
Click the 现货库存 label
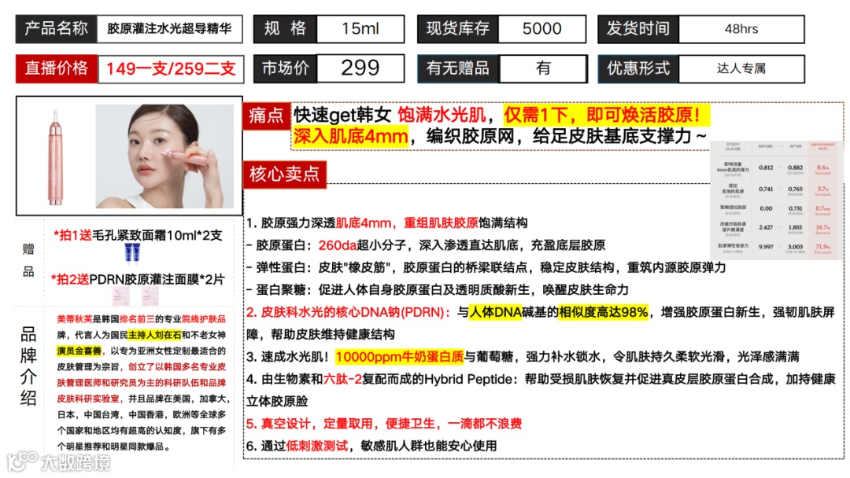[x=458, y=28]
